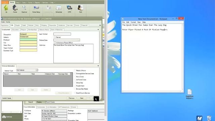Click the Previous button
Image resolution: width=215 pixels, height=121 pixels.
(x=72, y=98)
